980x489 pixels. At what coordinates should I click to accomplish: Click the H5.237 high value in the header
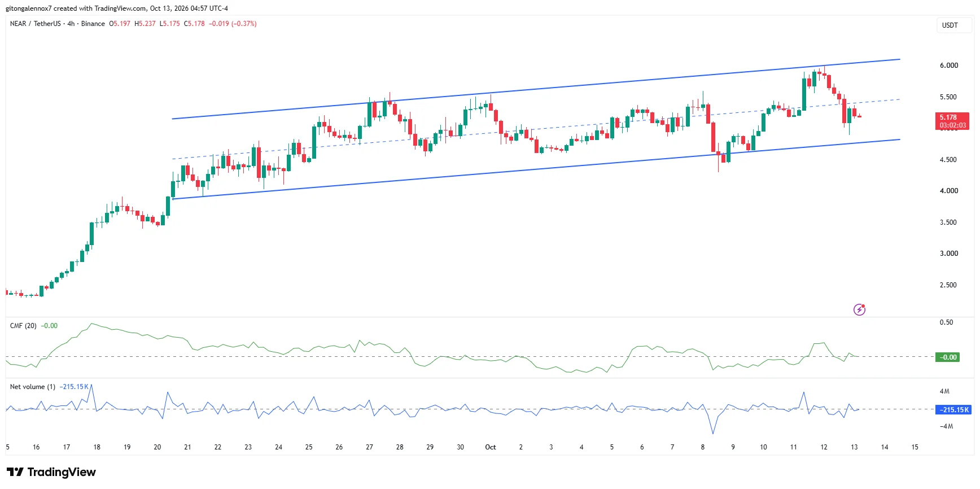coord(145,24)
